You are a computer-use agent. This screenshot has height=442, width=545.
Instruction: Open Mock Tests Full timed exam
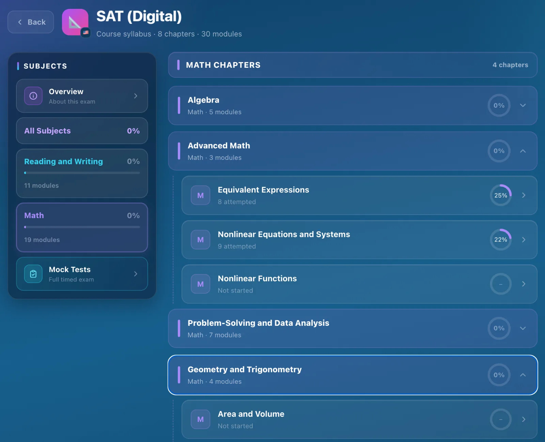coord(82,274)
